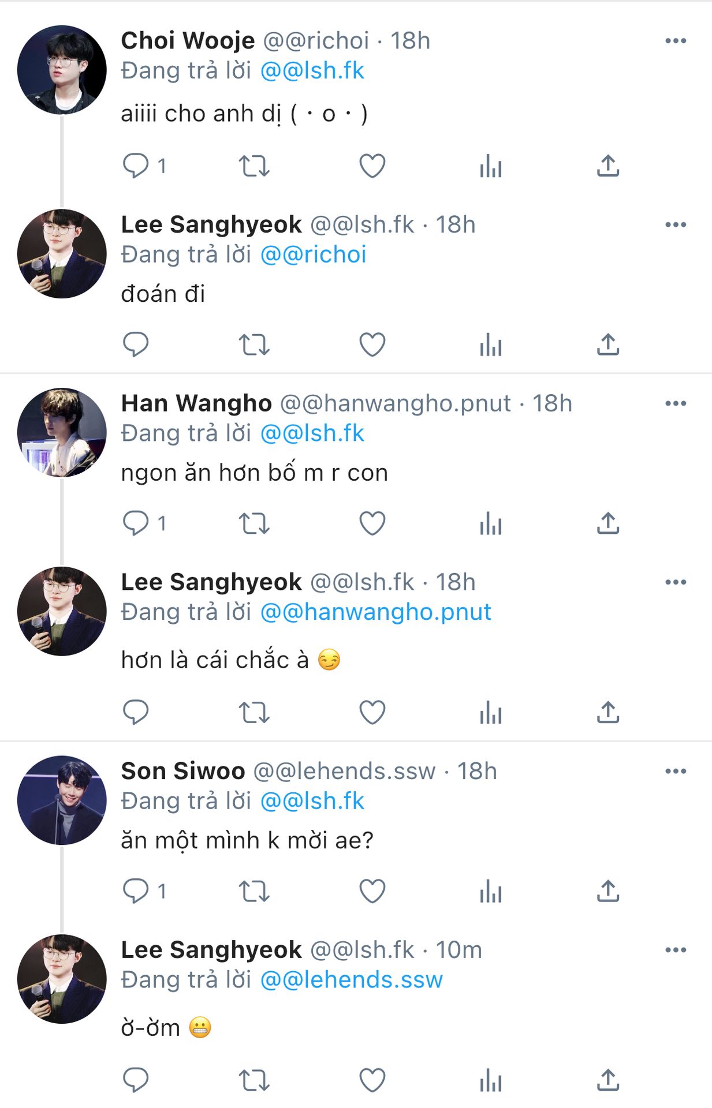Share Lee Sanghyeok's "đoán đi" tweet
Screen dimensions: 712x1108
coord(608,345)
